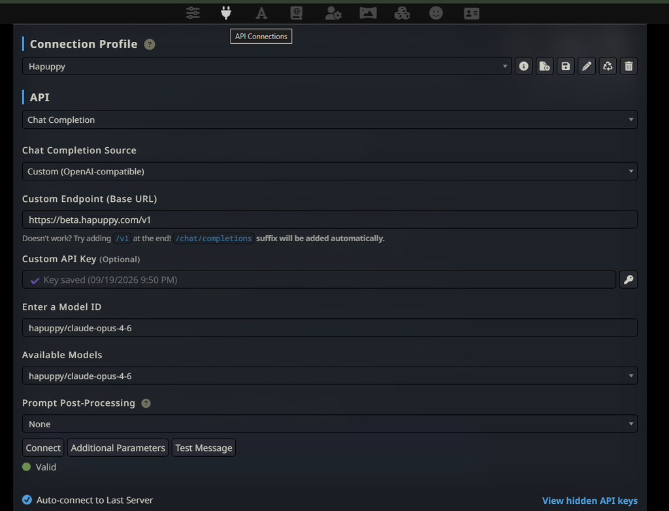Save the current connection profile
The width and height of the screenshot is (669, 511).
pyautogui.click(x=565, y=66)
